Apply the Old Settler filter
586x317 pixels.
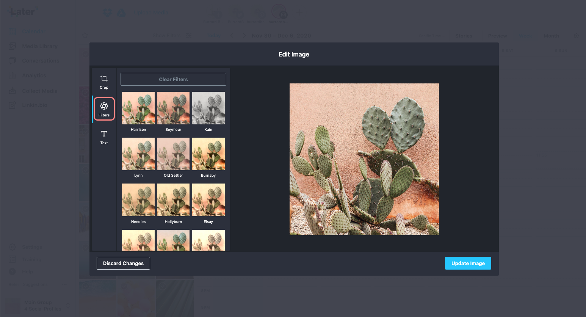pyautogui.click(x=173, y=154)
